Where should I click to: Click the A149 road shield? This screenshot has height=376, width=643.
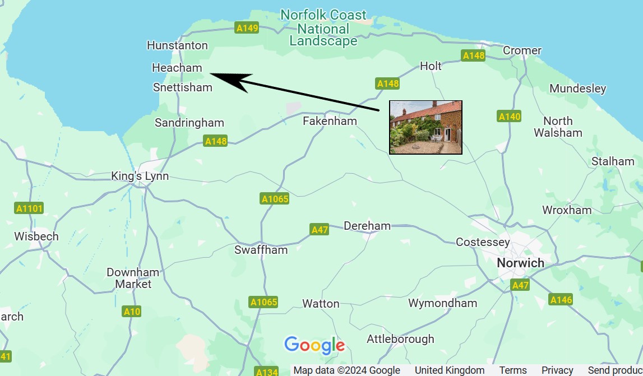point(247,28)
